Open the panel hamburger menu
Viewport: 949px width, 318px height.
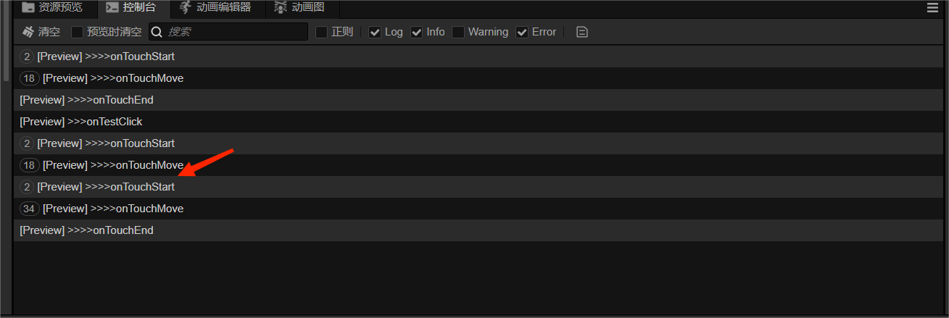pyautogui.click(x=932, y=8)
